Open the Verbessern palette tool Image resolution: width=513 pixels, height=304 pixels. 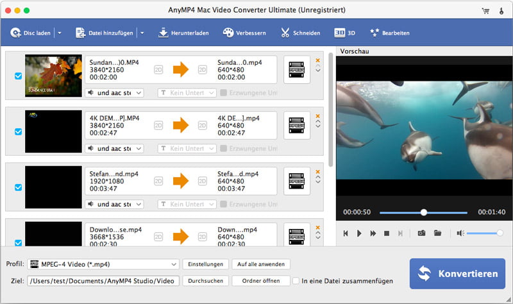tap(244, 33)
